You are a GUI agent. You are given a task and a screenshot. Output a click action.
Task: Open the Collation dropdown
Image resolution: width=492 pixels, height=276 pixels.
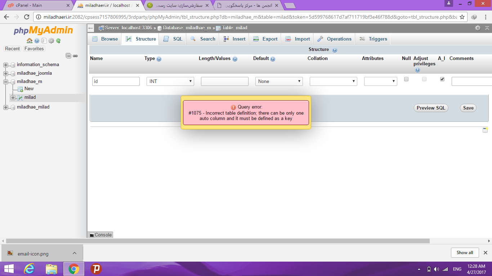click(333, 82)
